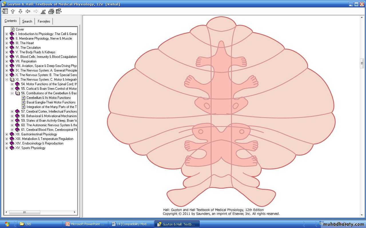Collapse chapter 56 Cerebellum contributions node

(x=12, y=93)
